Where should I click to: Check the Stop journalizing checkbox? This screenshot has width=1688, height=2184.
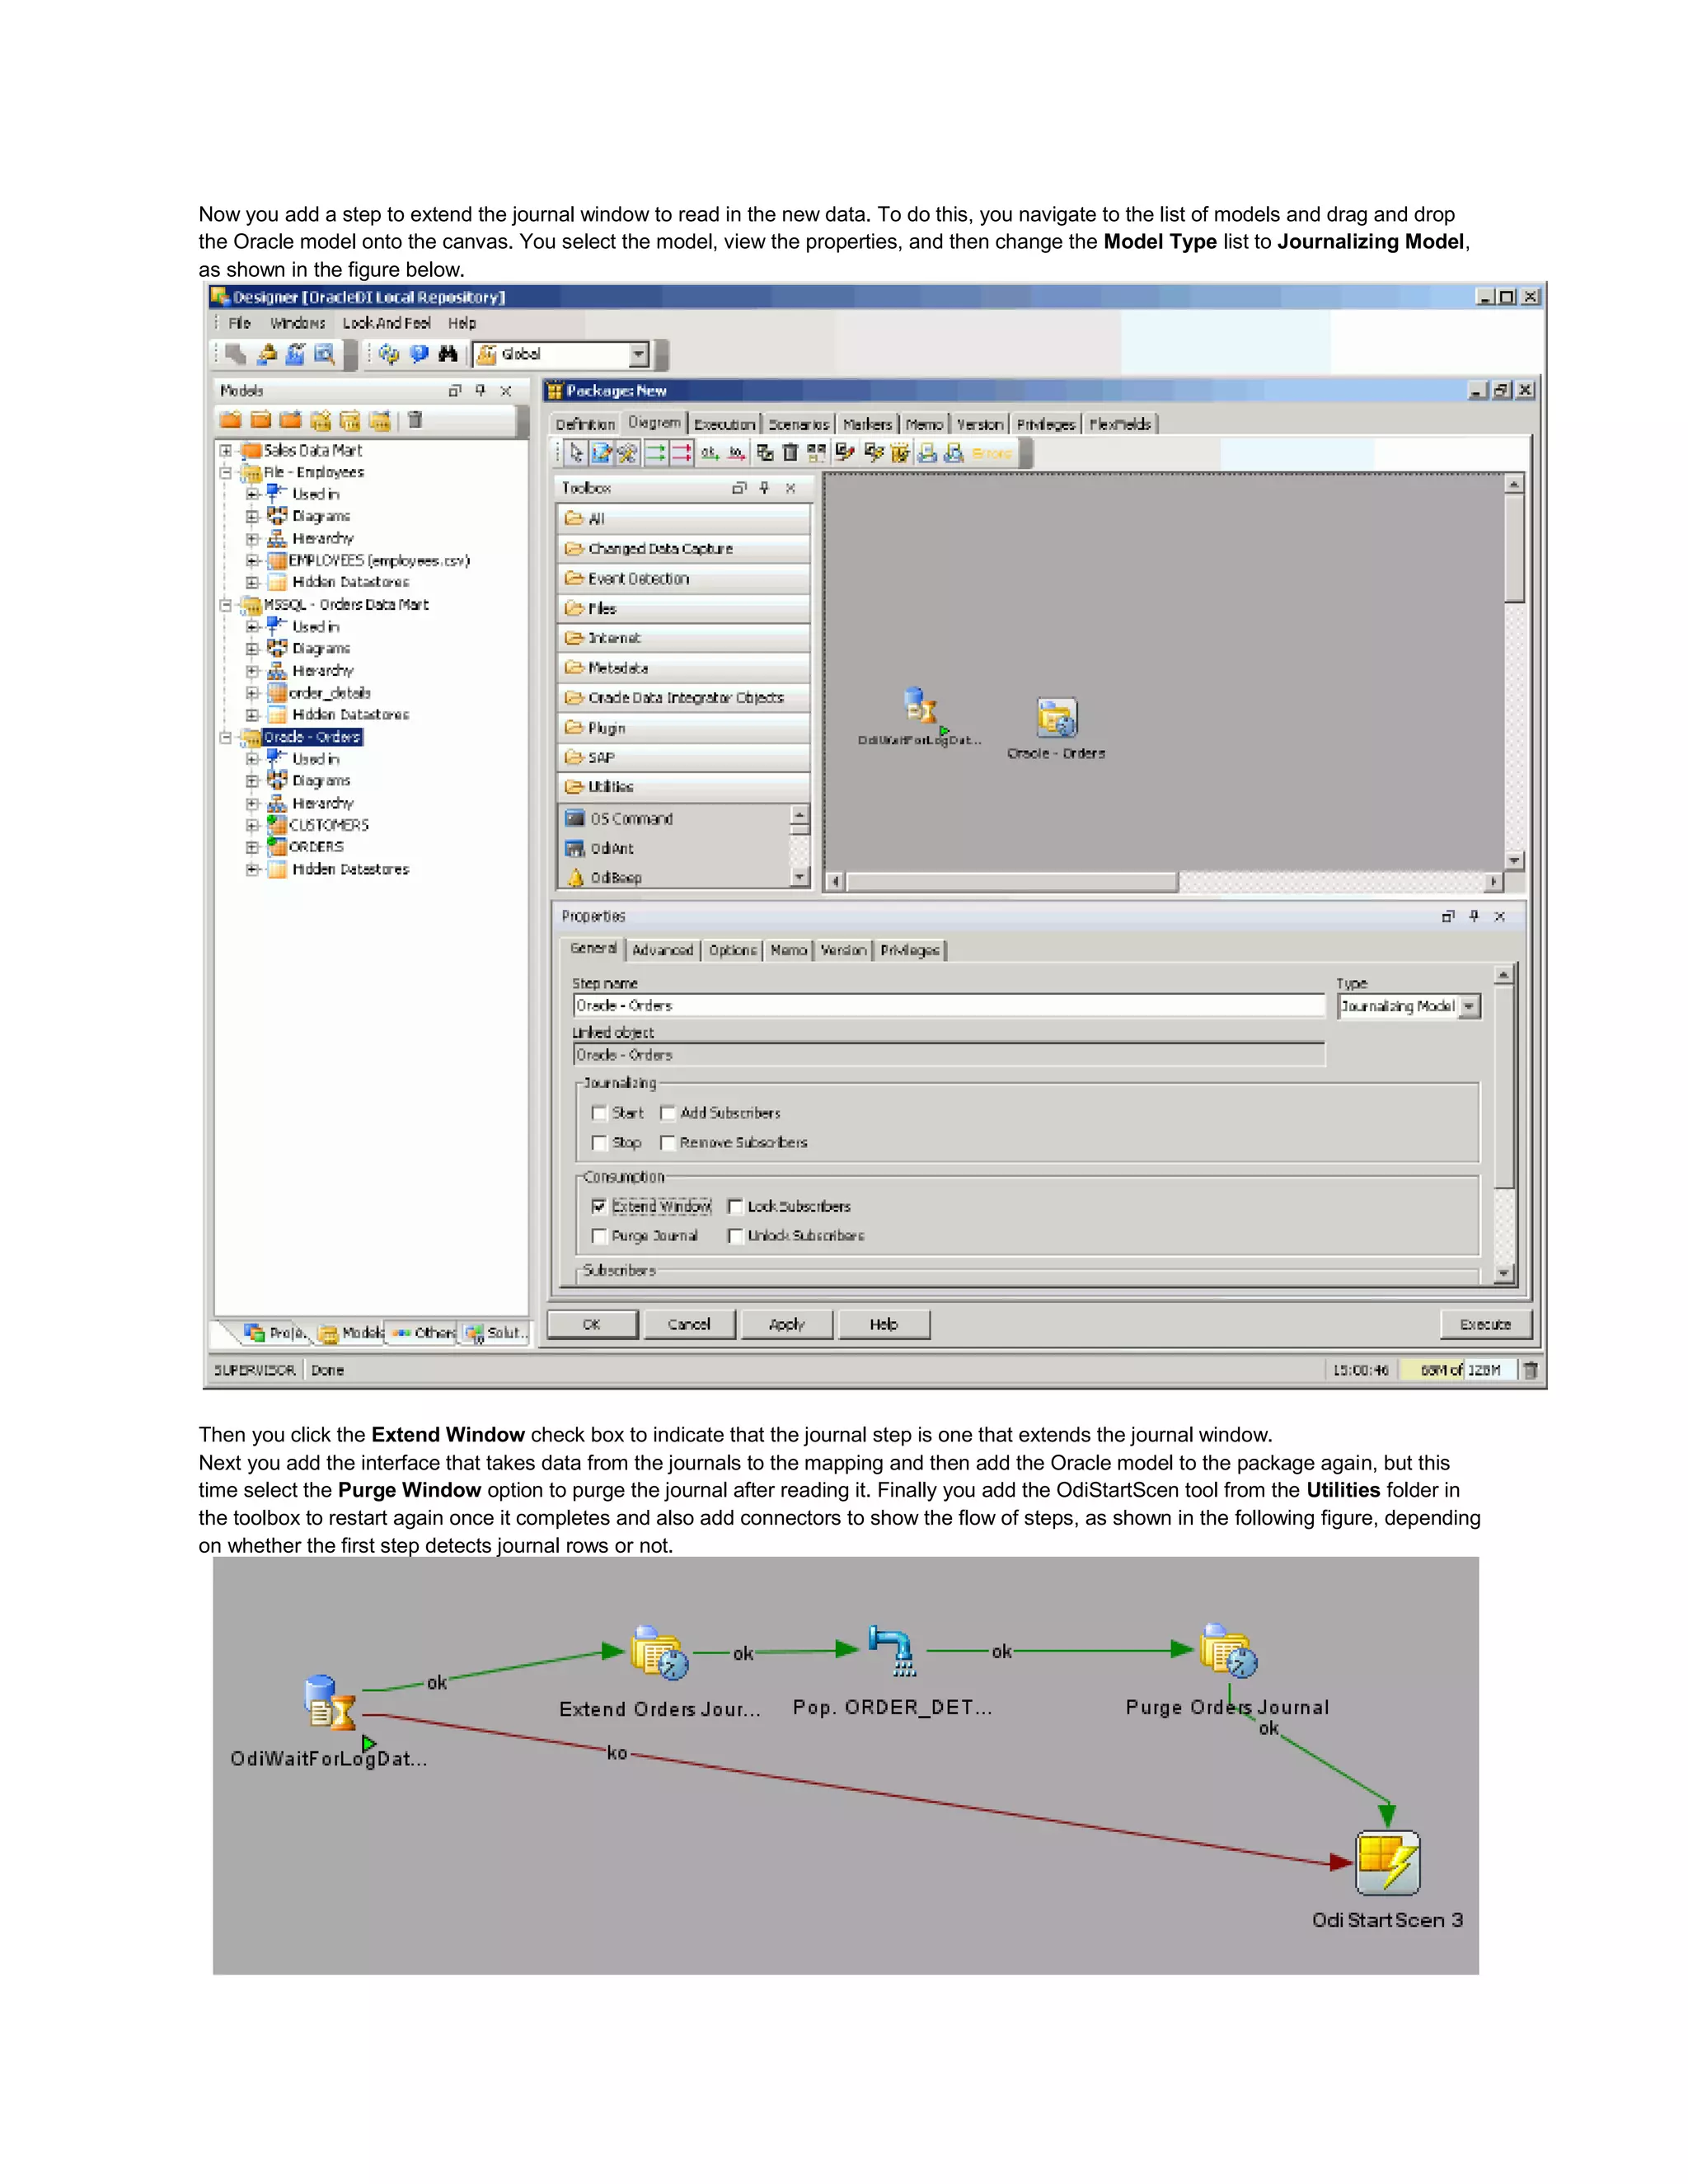[x=599, y=1143]
